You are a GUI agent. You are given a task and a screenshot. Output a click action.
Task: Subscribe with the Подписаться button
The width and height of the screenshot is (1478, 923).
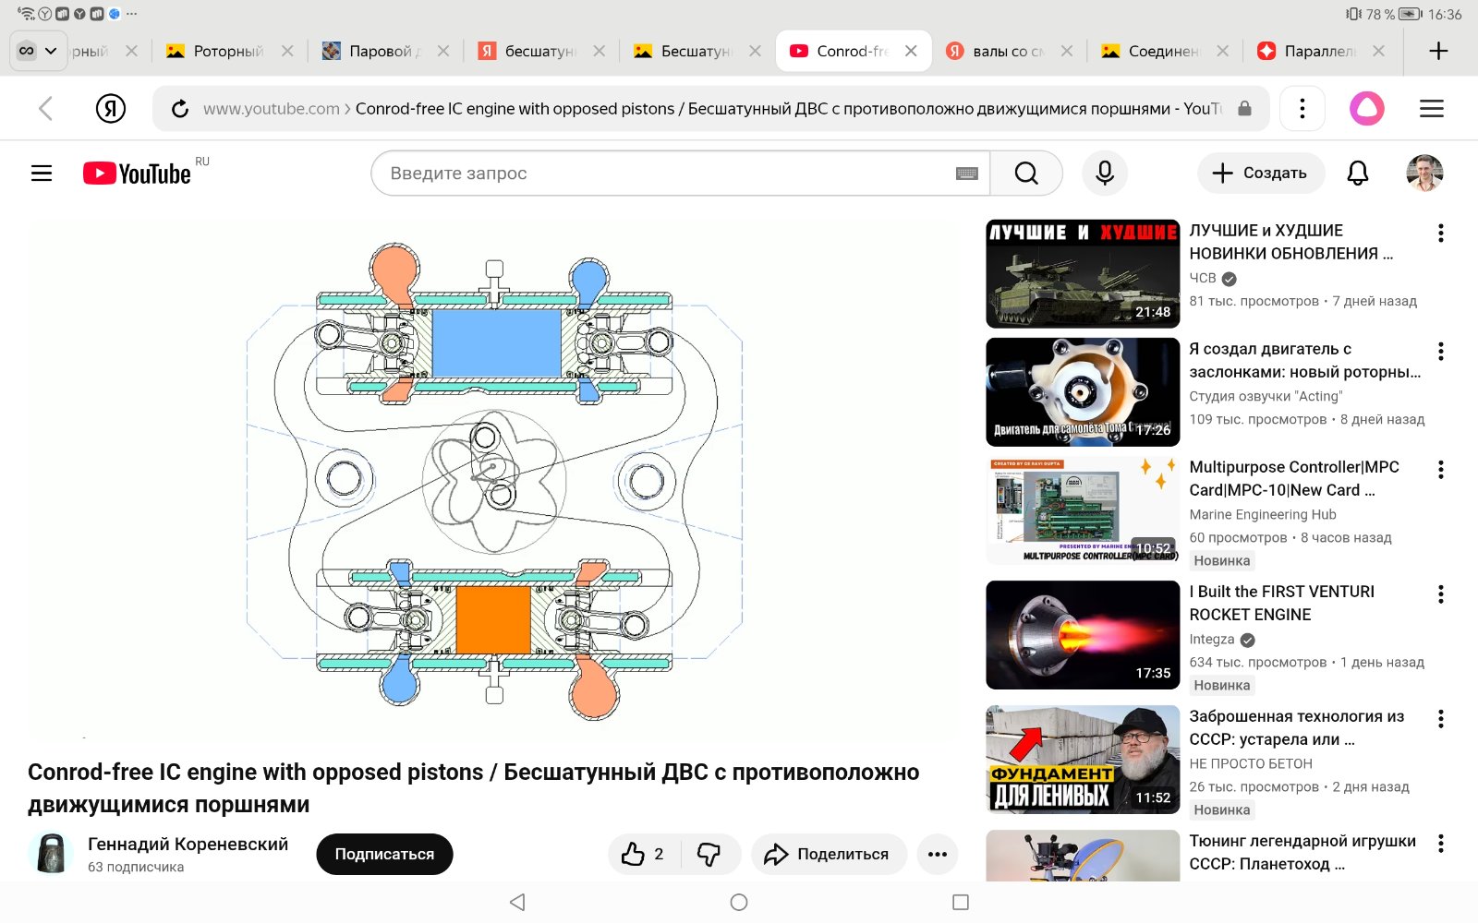[x=384, y=854]
